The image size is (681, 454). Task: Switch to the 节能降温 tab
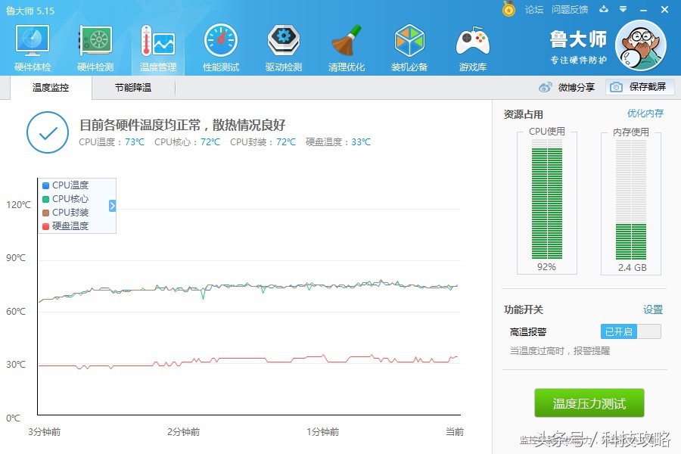pyautogui.click(x=132, y=87)
